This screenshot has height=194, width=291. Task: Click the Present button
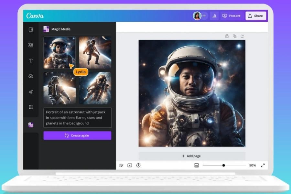[232, 16]
